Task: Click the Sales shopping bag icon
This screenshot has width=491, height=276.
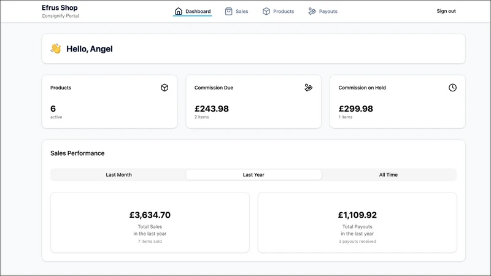Action: [228, 11]
